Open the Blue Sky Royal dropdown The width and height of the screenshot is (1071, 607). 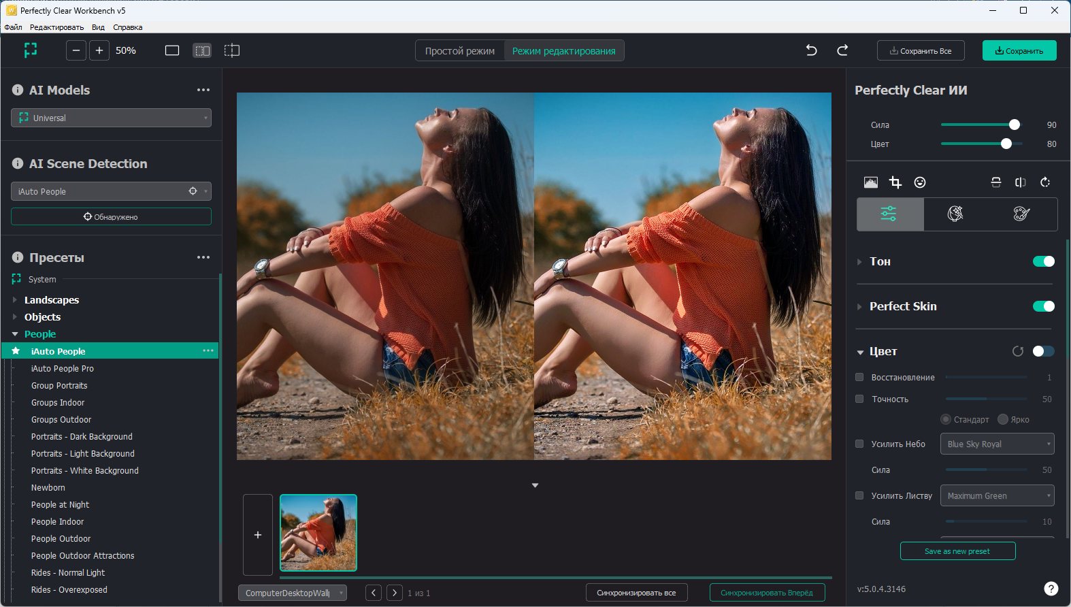997,444
